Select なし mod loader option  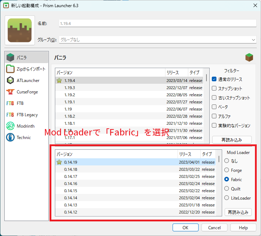pos(226,161)
